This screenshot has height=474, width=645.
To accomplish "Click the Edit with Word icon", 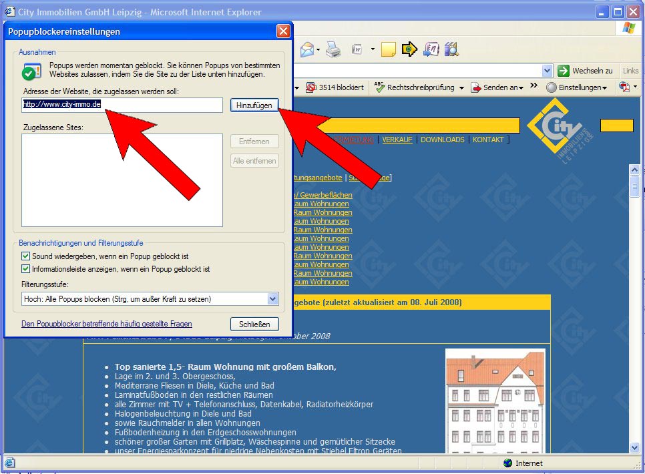I will pos(357,50).
